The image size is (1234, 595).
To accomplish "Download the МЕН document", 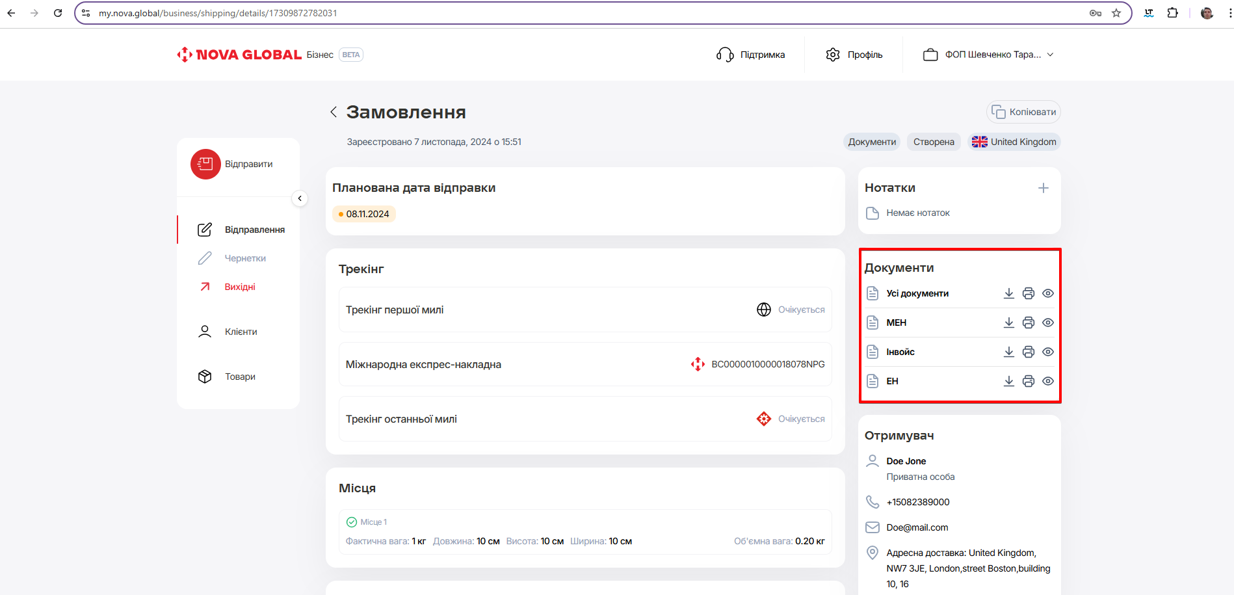I will pos(1008,323).
